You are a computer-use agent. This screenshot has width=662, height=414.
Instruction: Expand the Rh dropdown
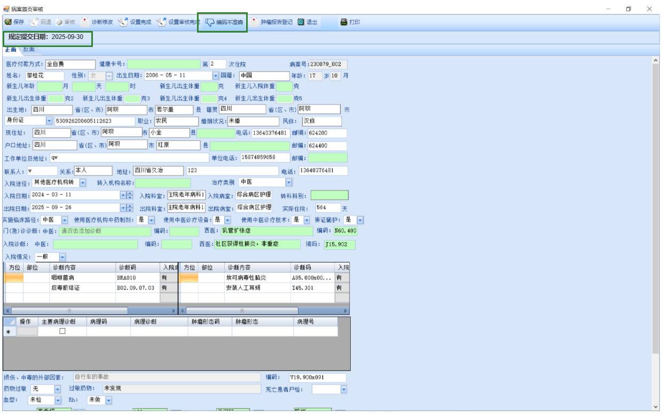pyautogui.click(x=108, y=400)
